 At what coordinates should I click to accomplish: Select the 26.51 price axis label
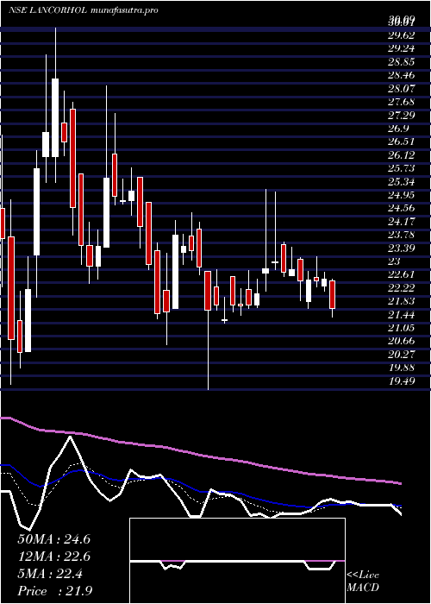click(402, 142)
